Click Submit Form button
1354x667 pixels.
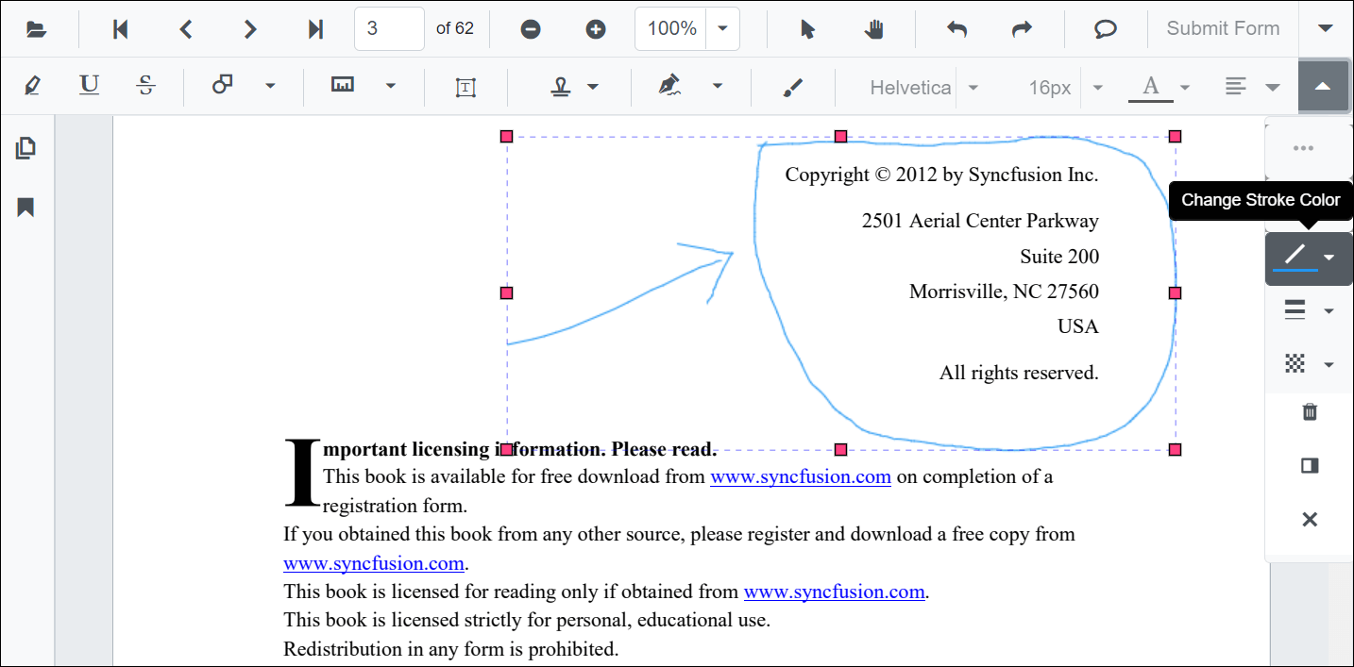1223,29
